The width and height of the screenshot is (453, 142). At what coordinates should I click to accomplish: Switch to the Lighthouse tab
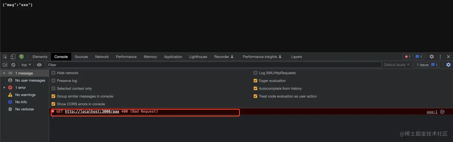coord(198,57)
